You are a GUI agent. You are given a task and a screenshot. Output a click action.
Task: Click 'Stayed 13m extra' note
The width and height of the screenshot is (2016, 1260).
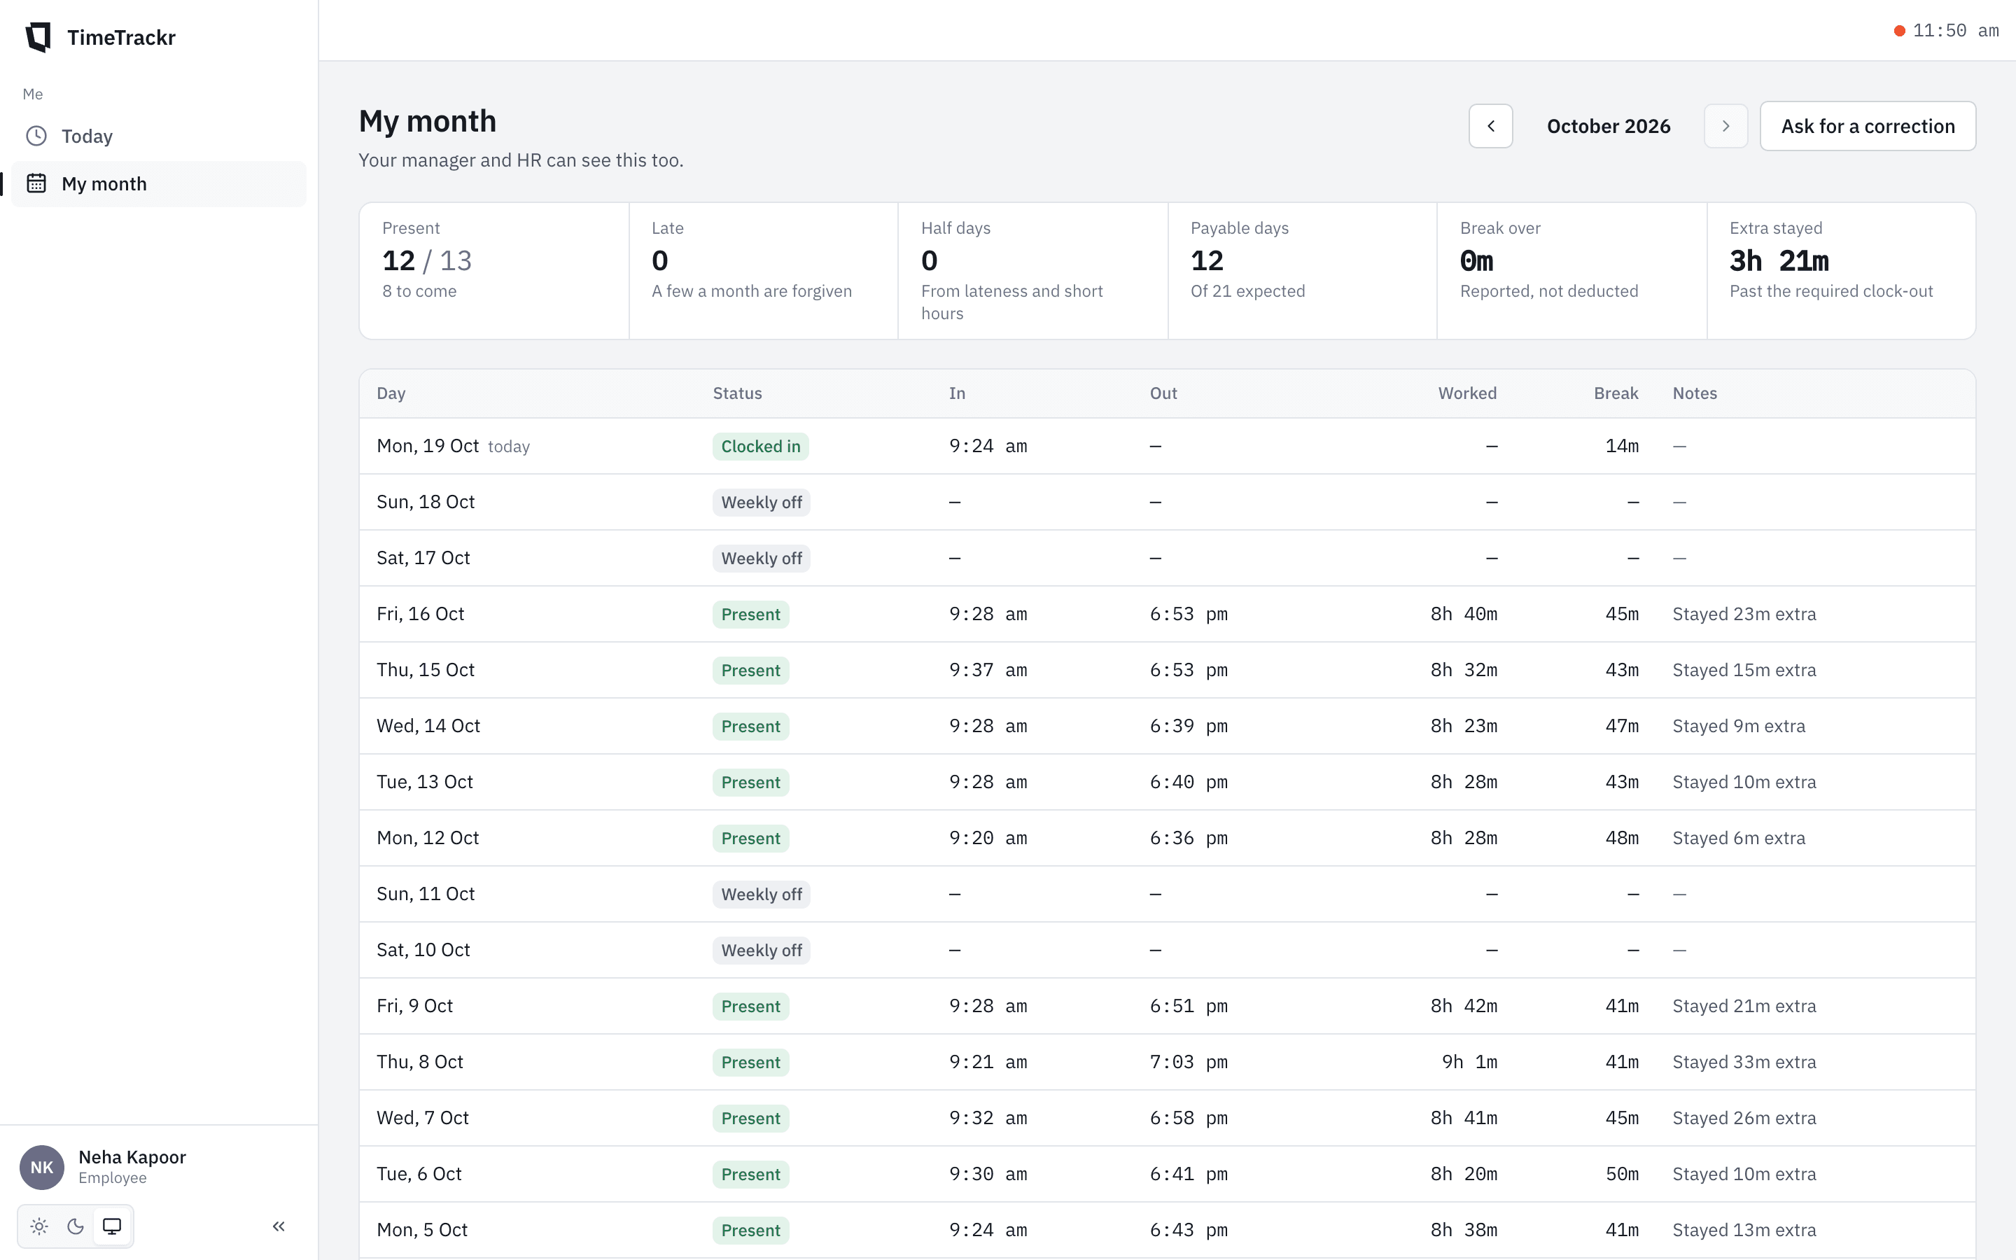[x=1744, y=1230]
